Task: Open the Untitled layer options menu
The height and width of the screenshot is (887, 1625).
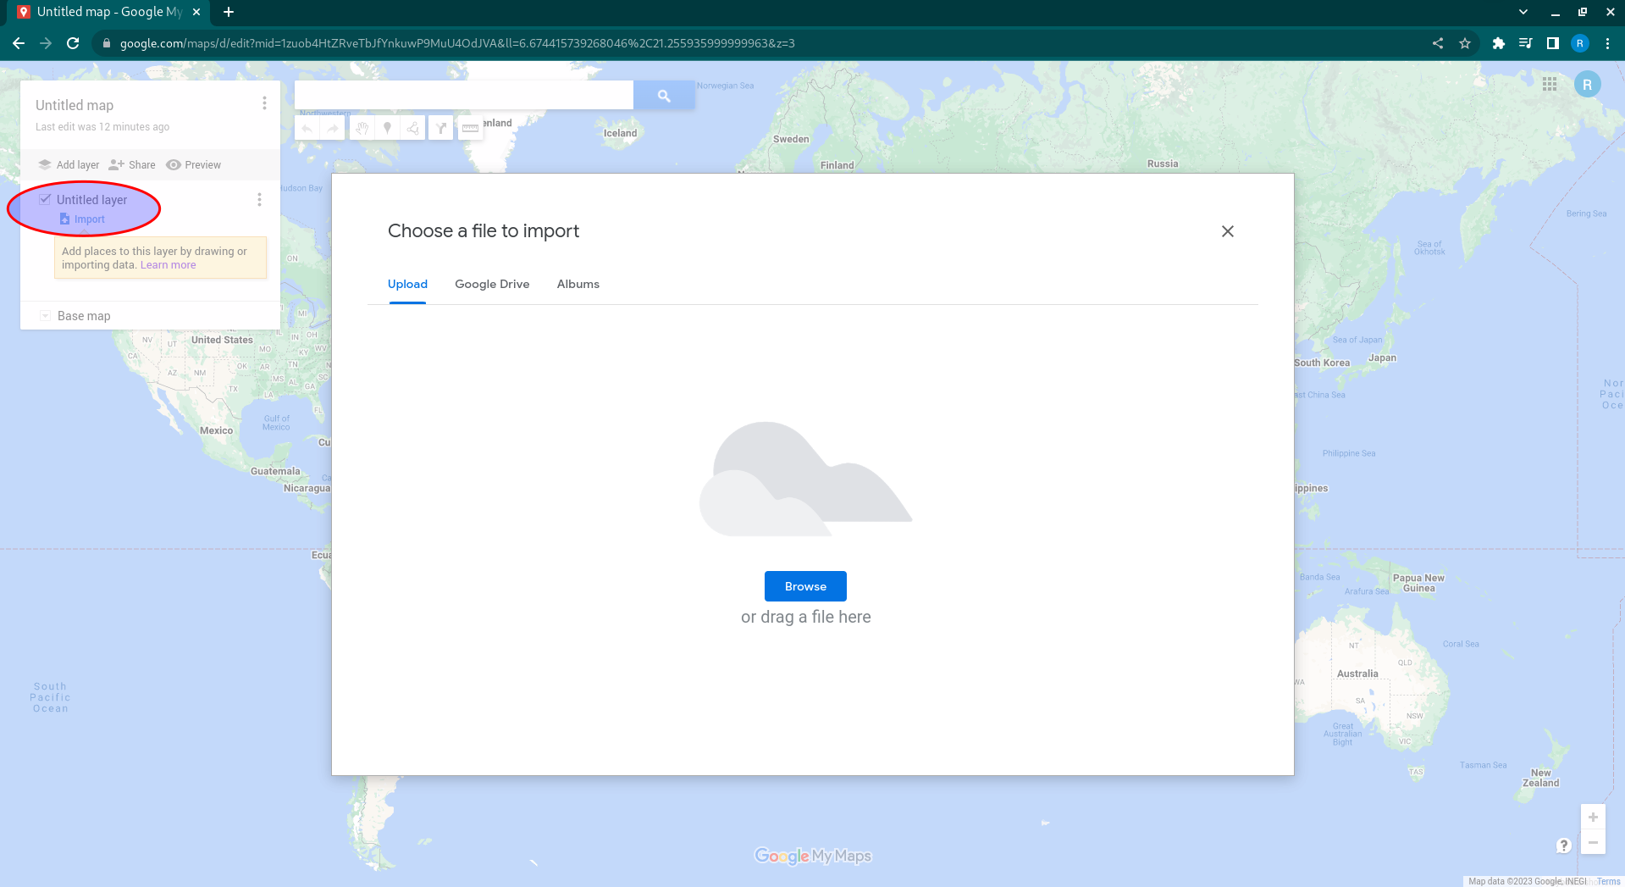Action: (259, 200)
